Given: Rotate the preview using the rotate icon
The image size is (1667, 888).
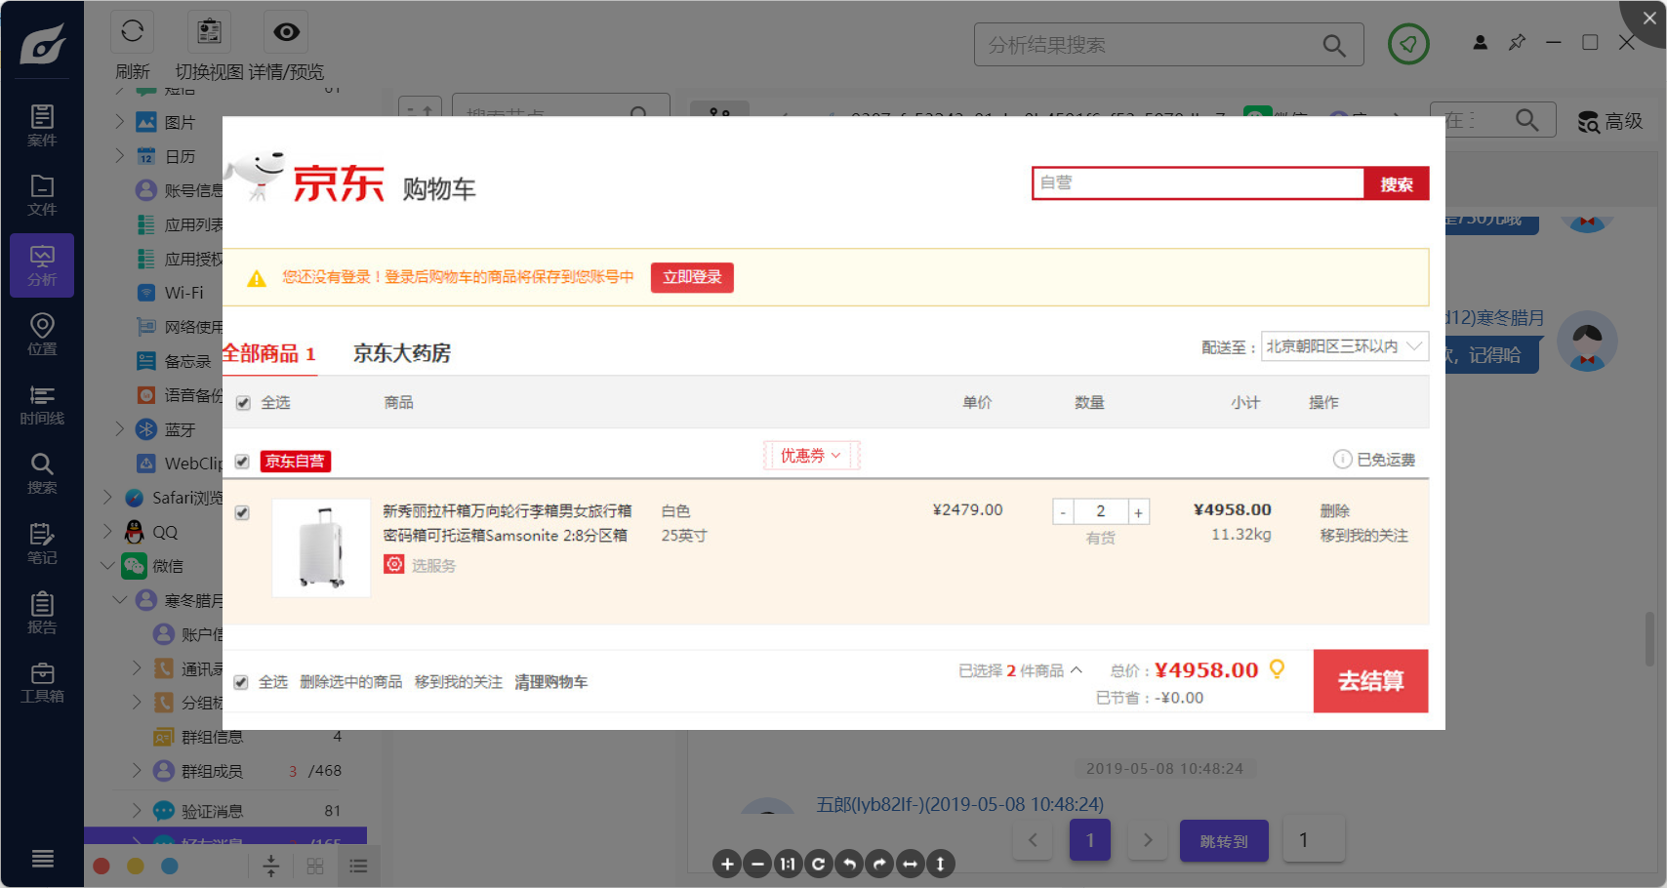Looking at the screenshot, I should coord(818,864).
